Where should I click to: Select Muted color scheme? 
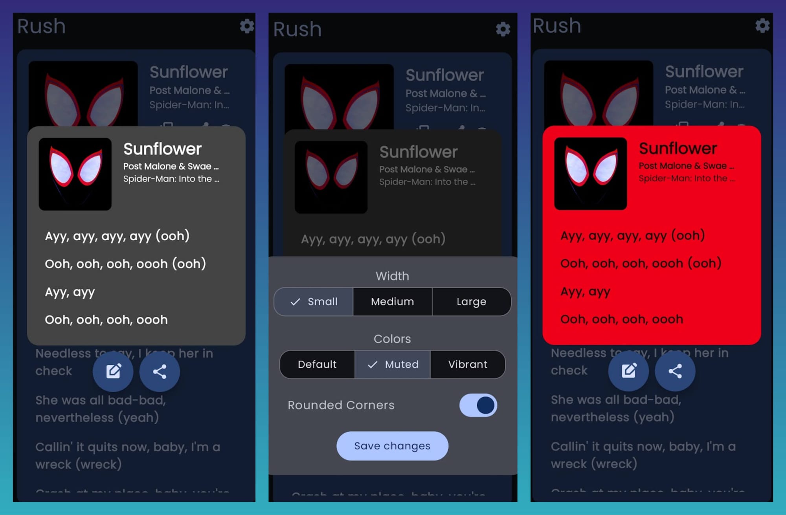point(393,364)
